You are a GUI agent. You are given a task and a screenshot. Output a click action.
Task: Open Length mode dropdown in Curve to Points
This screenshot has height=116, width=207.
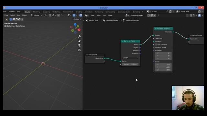coord(130,58)
